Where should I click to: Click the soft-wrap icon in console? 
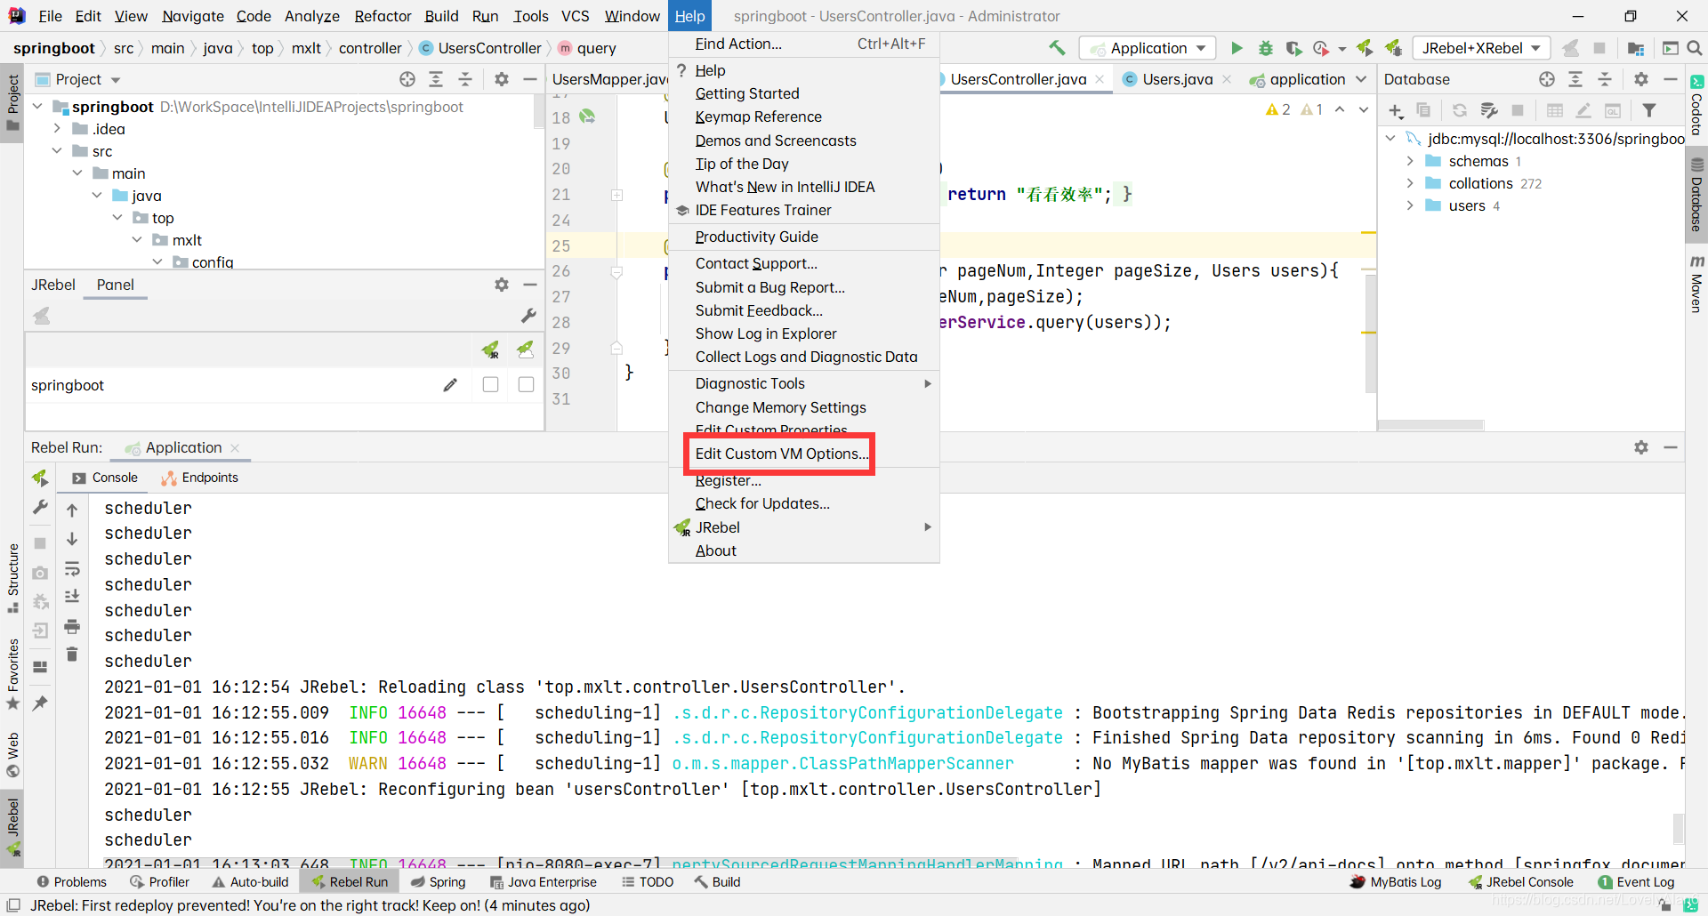pos(72,569)
